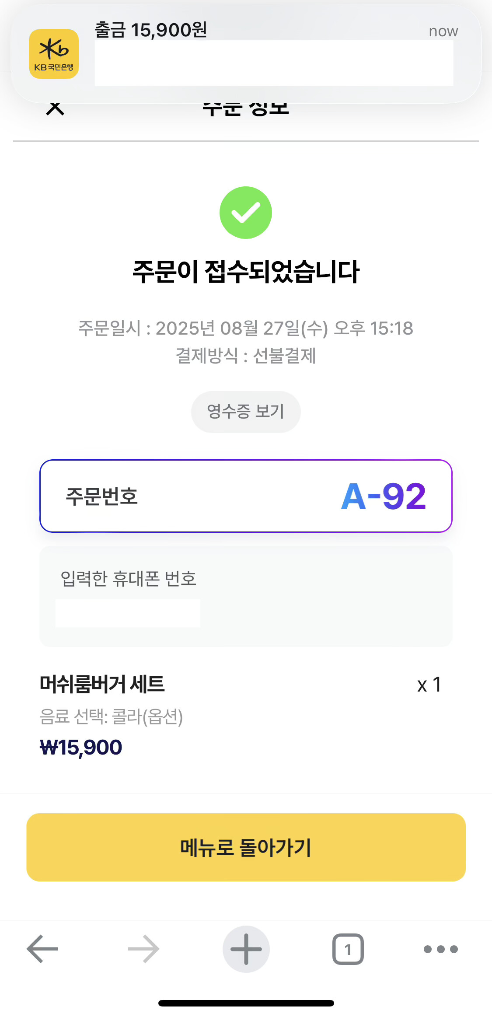This screenshot has height=1017, width=492.
Task: Tap the 결제방식 : 선불결제 line
Action: 246,356
